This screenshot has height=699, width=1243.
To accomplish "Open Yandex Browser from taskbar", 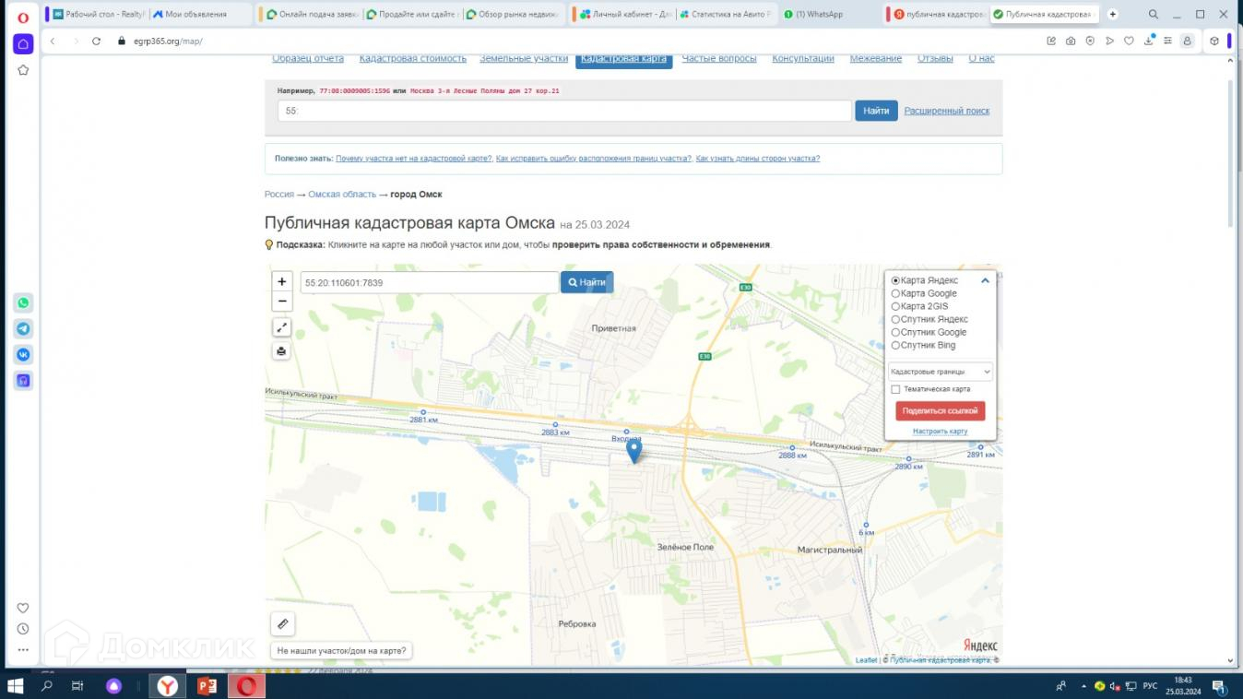I will (168, 686).
